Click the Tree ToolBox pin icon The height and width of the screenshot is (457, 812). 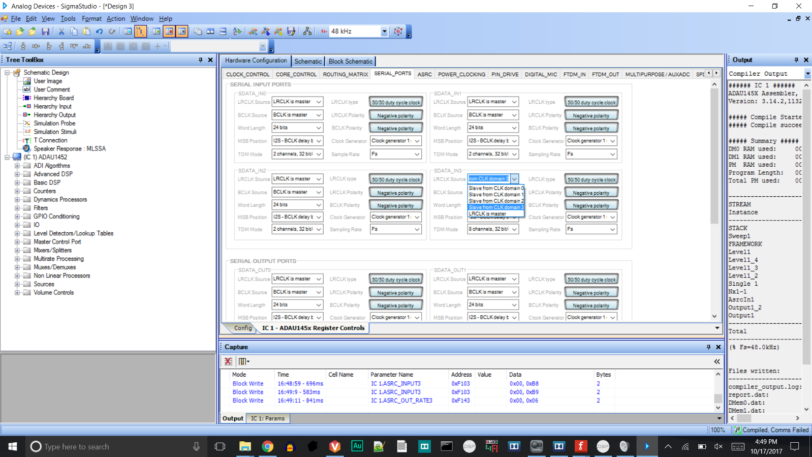201,60
